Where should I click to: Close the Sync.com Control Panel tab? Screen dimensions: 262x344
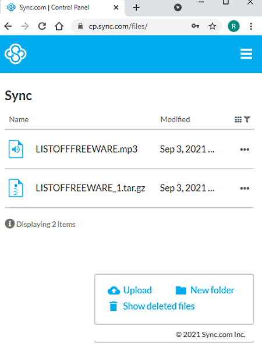click(116, 8)
